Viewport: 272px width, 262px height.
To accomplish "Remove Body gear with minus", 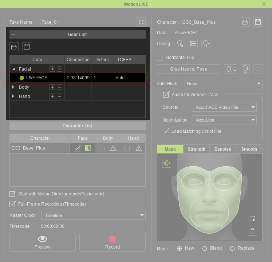I will pyautogui.click(x=59, y=87).
